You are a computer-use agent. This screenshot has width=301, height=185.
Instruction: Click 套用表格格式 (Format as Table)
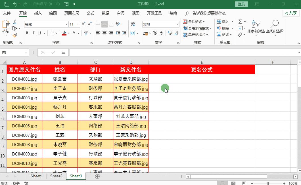tap(197, 28)
